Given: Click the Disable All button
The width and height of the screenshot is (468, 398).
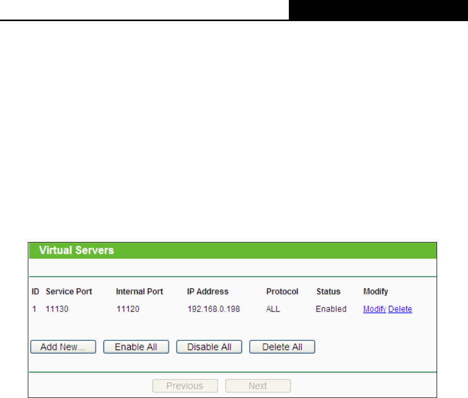Looking at the screenshot, I should click(209, 347).
